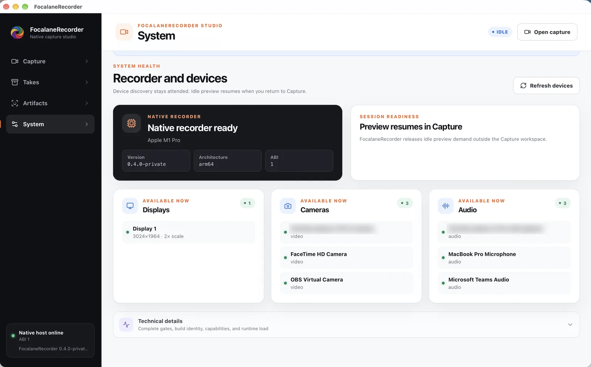Click the Capture camera icon in sidebar
The image size is (591, 367).
(15, 61)
